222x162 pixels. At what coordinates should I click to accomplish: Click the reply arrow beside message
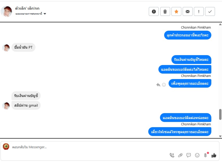point(158,85)
